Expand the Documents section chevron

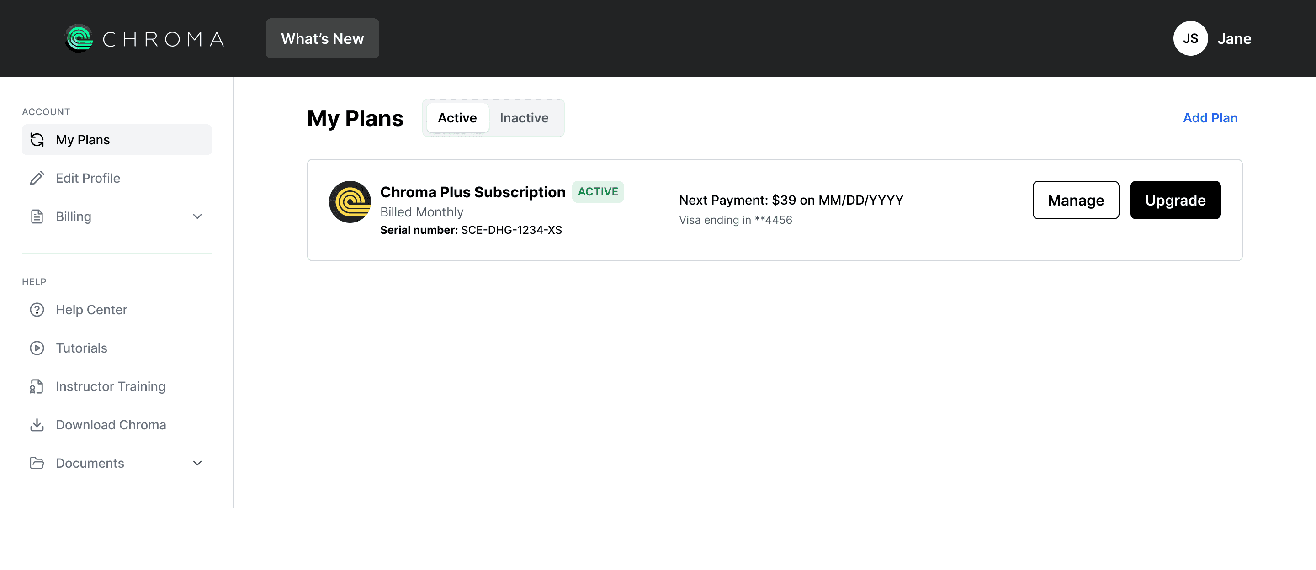tap(197, 463)
